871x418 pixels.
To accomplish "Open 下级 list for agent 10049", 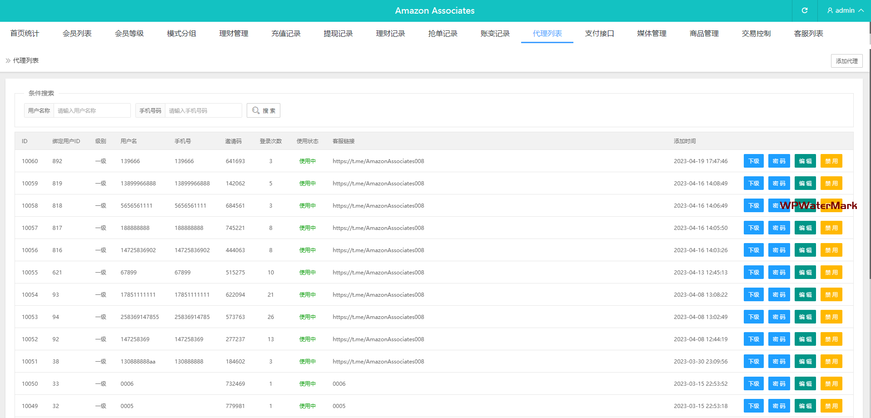I will (754, 406).
